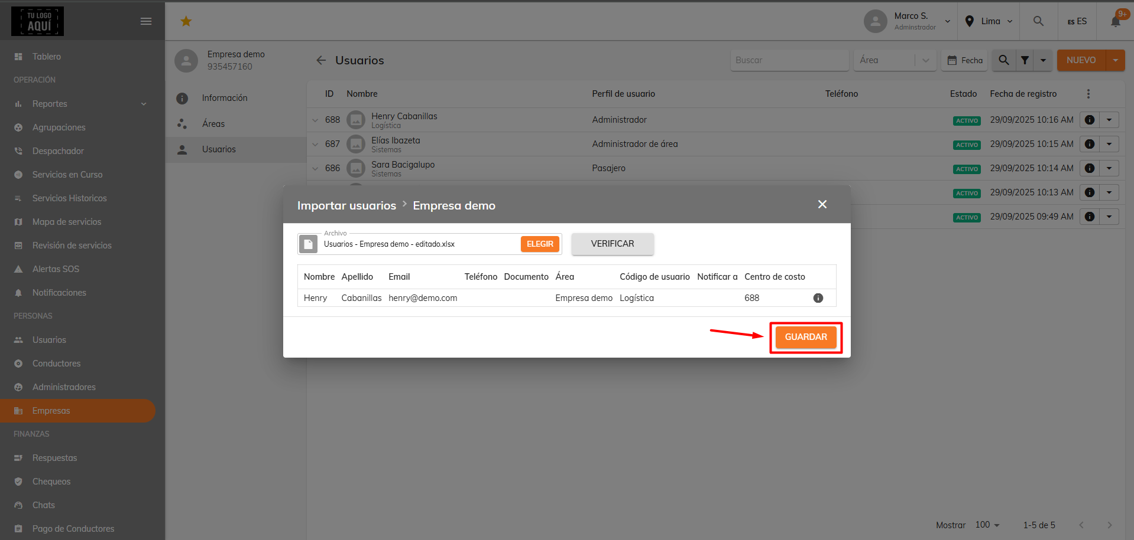Viewport: 1134px width, 540px height.
Task: Expand Reportes in the sidebar
Action: pyautogui.click(x=77, y=104)
